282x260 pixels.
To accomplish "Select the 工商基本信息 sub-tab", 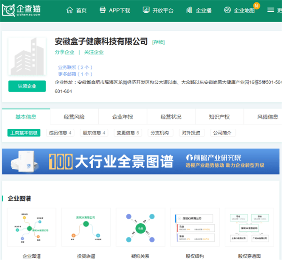I will click(x=24, y=133).
